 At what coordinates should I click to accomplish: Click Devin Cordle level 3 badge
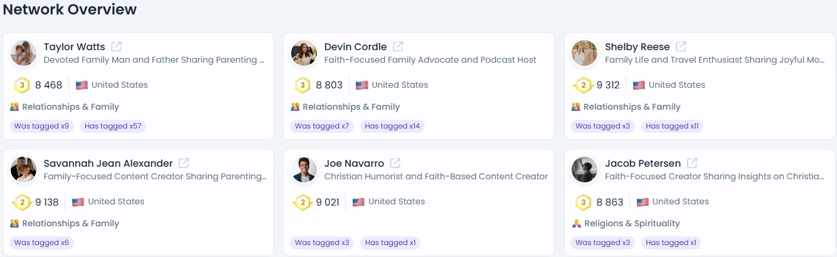302,85
